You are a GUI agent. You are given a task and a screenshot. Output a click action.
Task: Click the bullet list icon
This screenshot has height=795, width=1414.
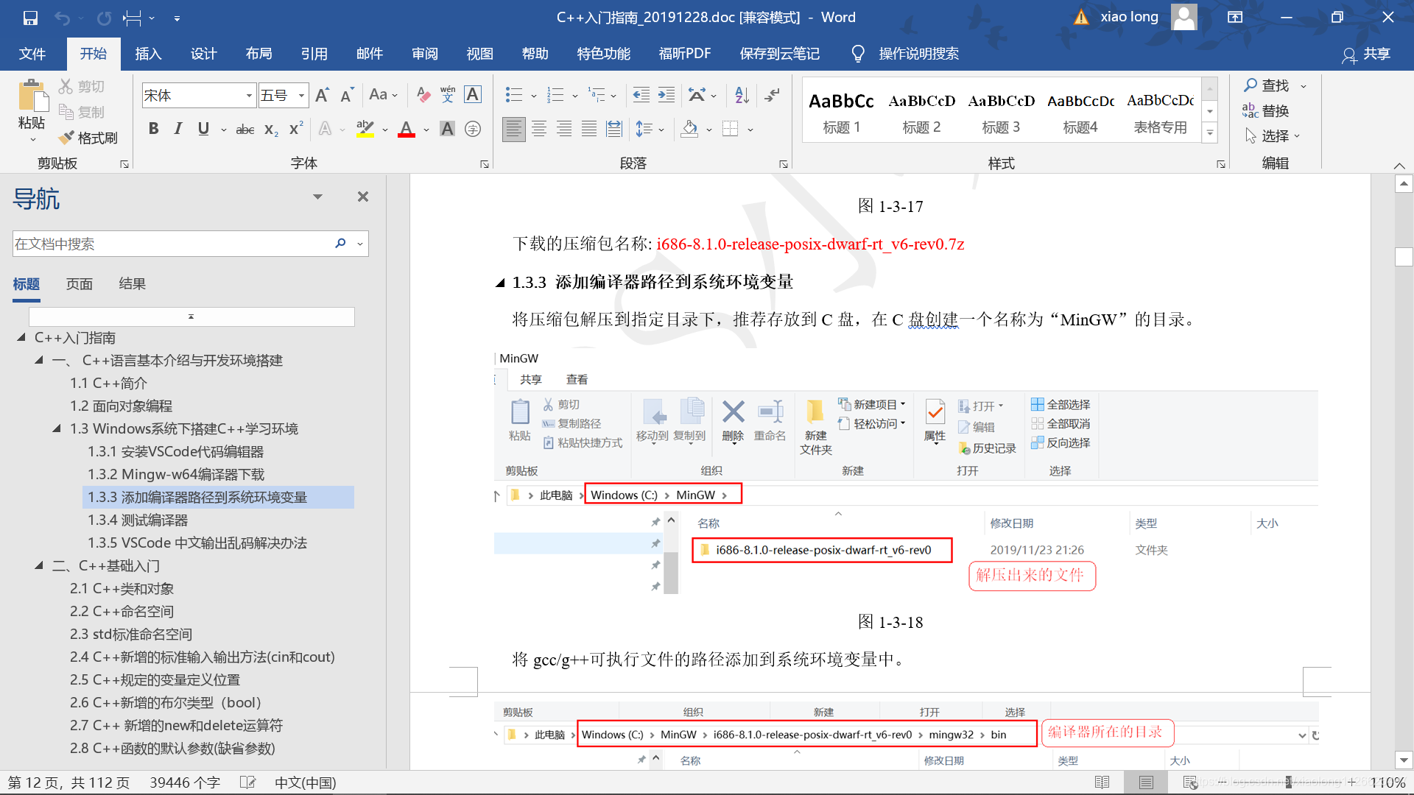coord(513,95)
